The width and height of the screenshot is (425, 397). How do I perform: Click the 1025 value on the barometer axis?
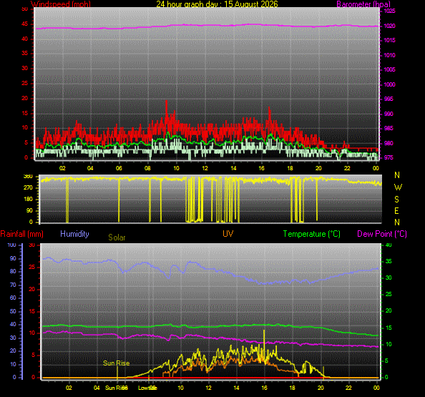click(x=389, y=11)
